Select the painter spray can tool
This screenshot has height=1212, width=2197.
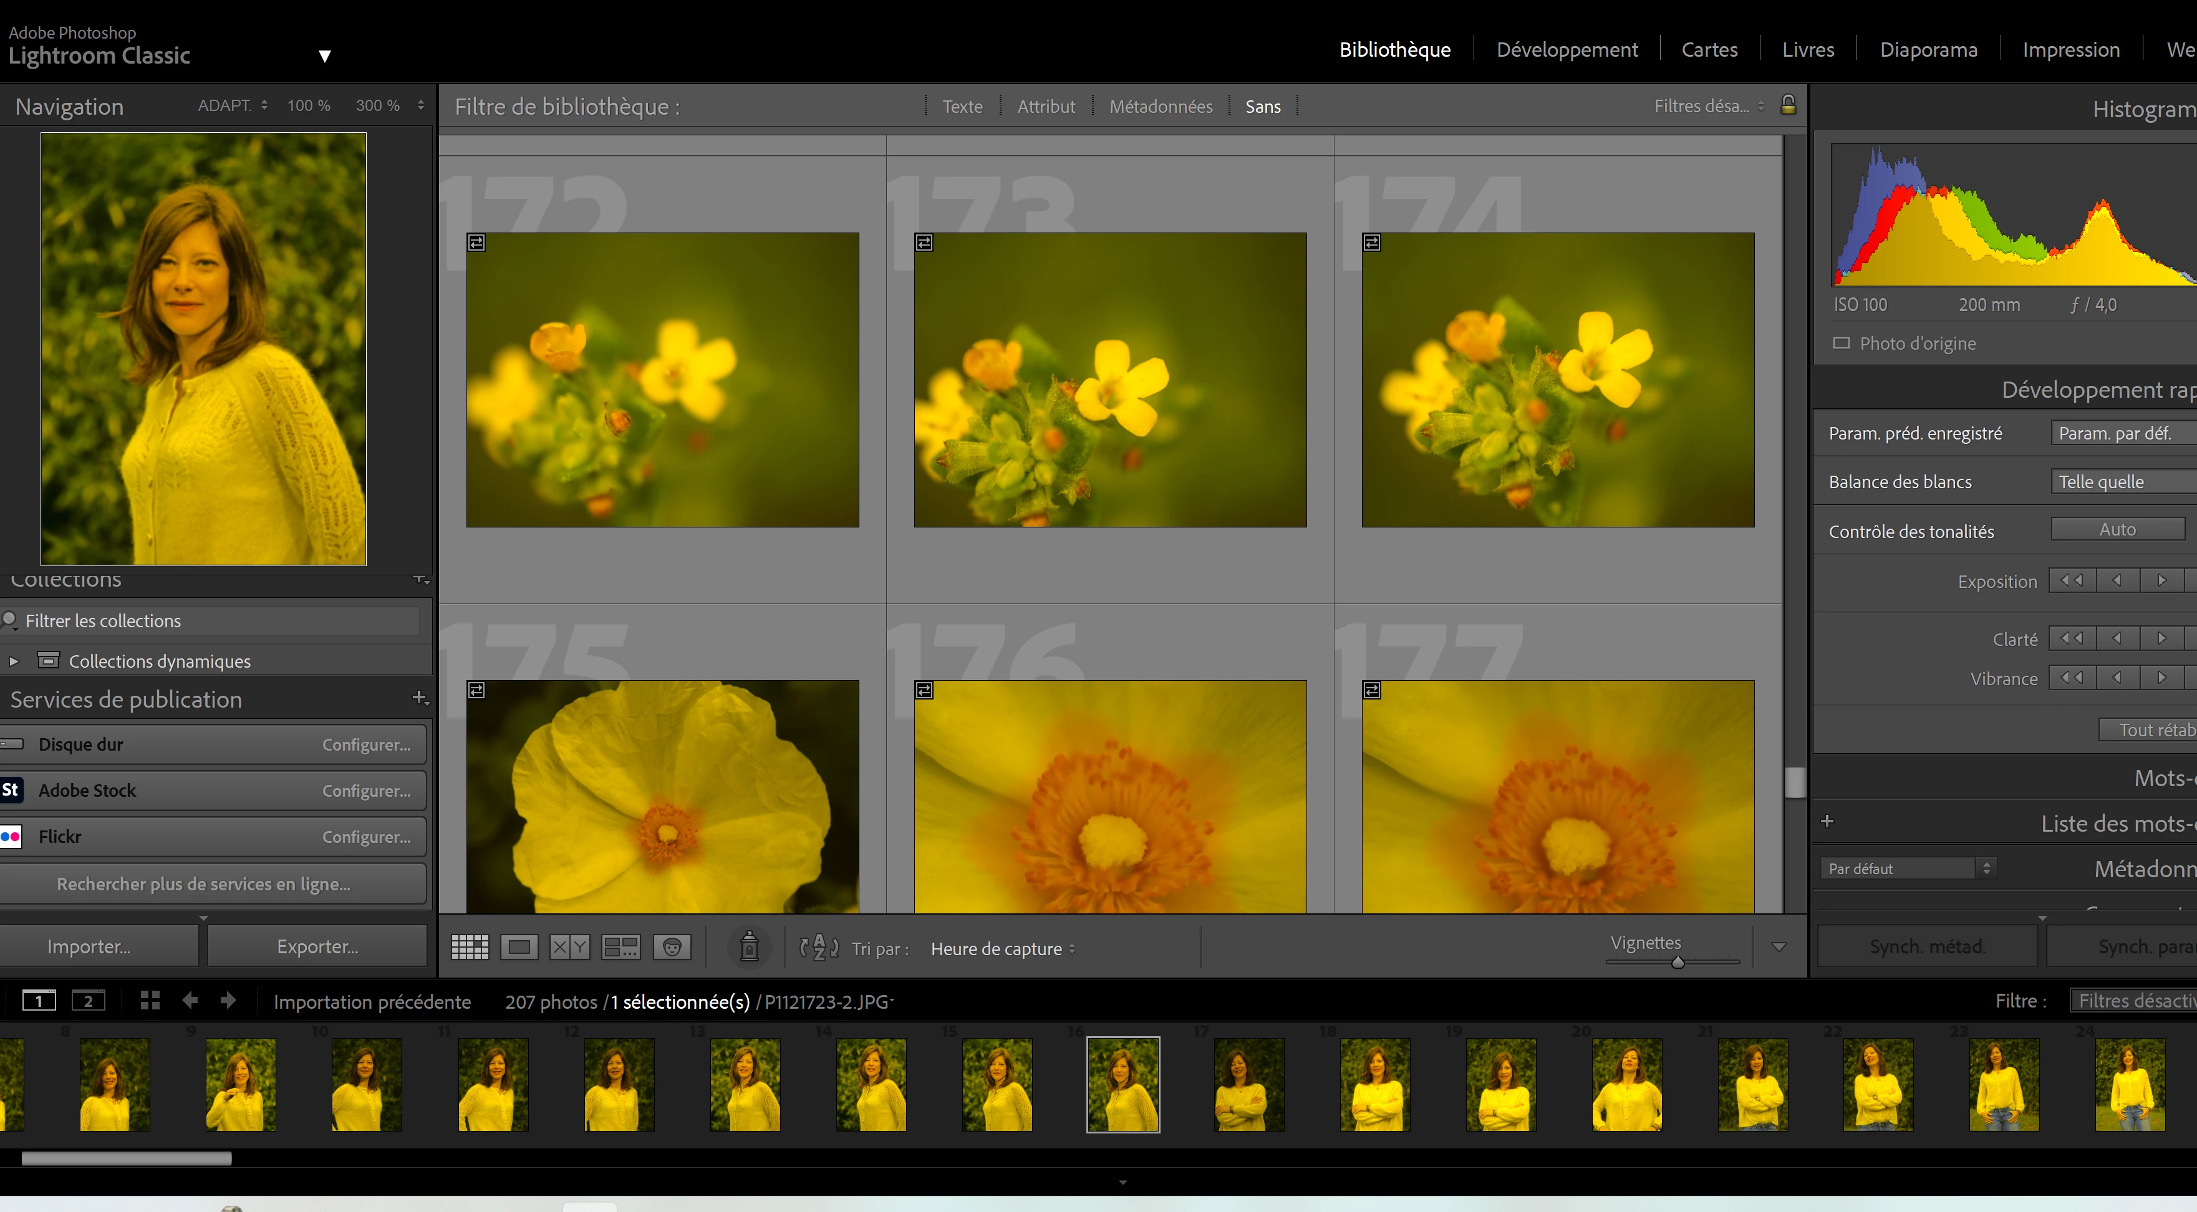point(749,947)
